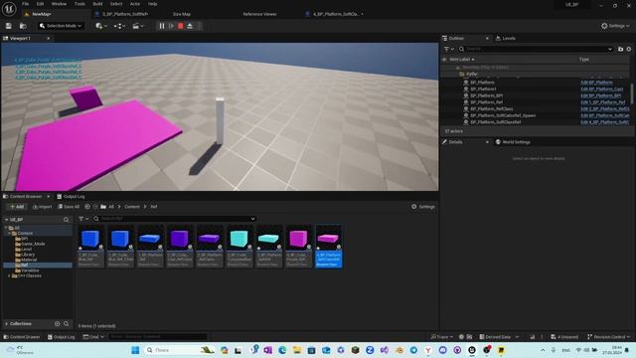Click the Outliner new folder icon
This screenshot has width=636, height=358.
(x=620, y=49)
